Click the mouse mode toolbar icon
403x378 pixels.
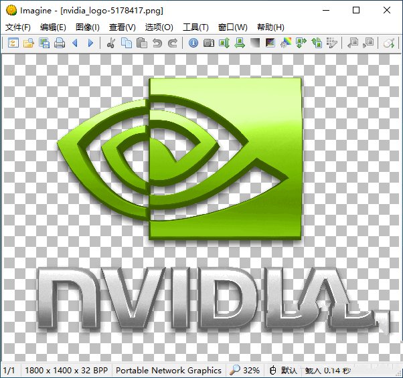[x=388, y=43]
